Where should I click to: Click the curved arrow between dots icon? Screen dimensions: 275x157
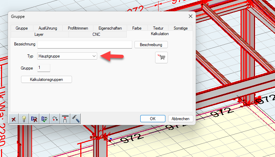tap(55, 119)
